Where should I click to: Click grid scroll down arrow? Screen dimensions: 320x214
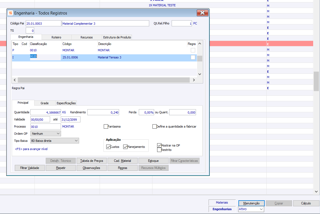pos(200,74)
